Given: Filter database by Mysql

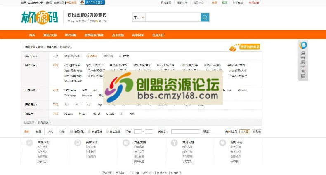Looking at the screenshot, I should click(x=83, y=114).
